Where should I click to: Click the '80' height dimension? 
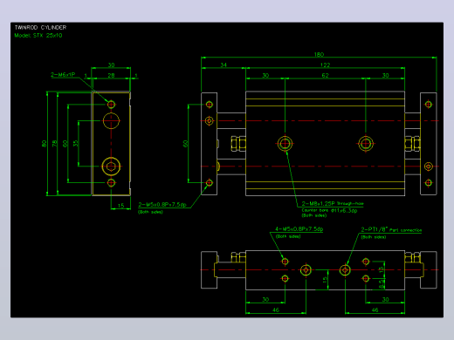[x=44, y=144]
